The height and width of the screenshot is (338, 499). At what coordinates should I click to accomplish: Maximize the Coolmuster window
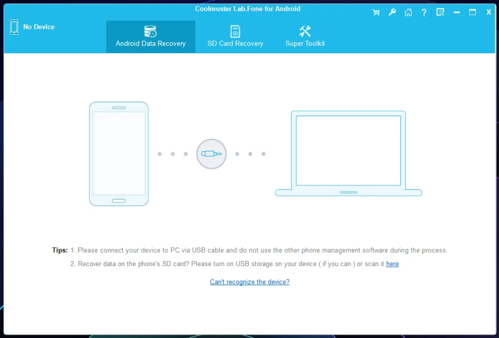pos(473,13)
